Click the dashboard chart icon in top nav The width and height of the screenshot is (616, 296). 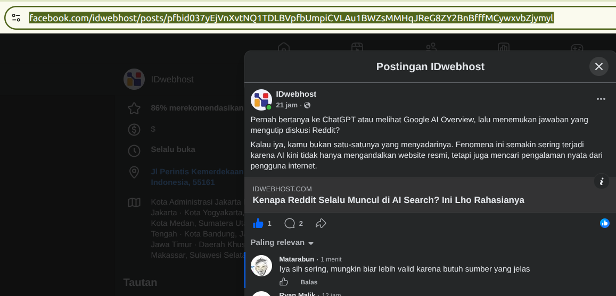pyautogui.click(x=504, y=47)
